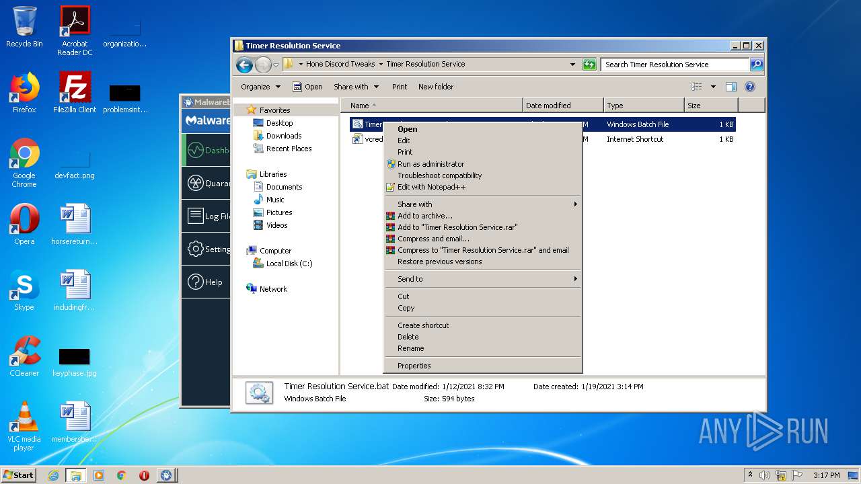
Task: Select the horsereturn Word document icon
Action: point(75,225)
